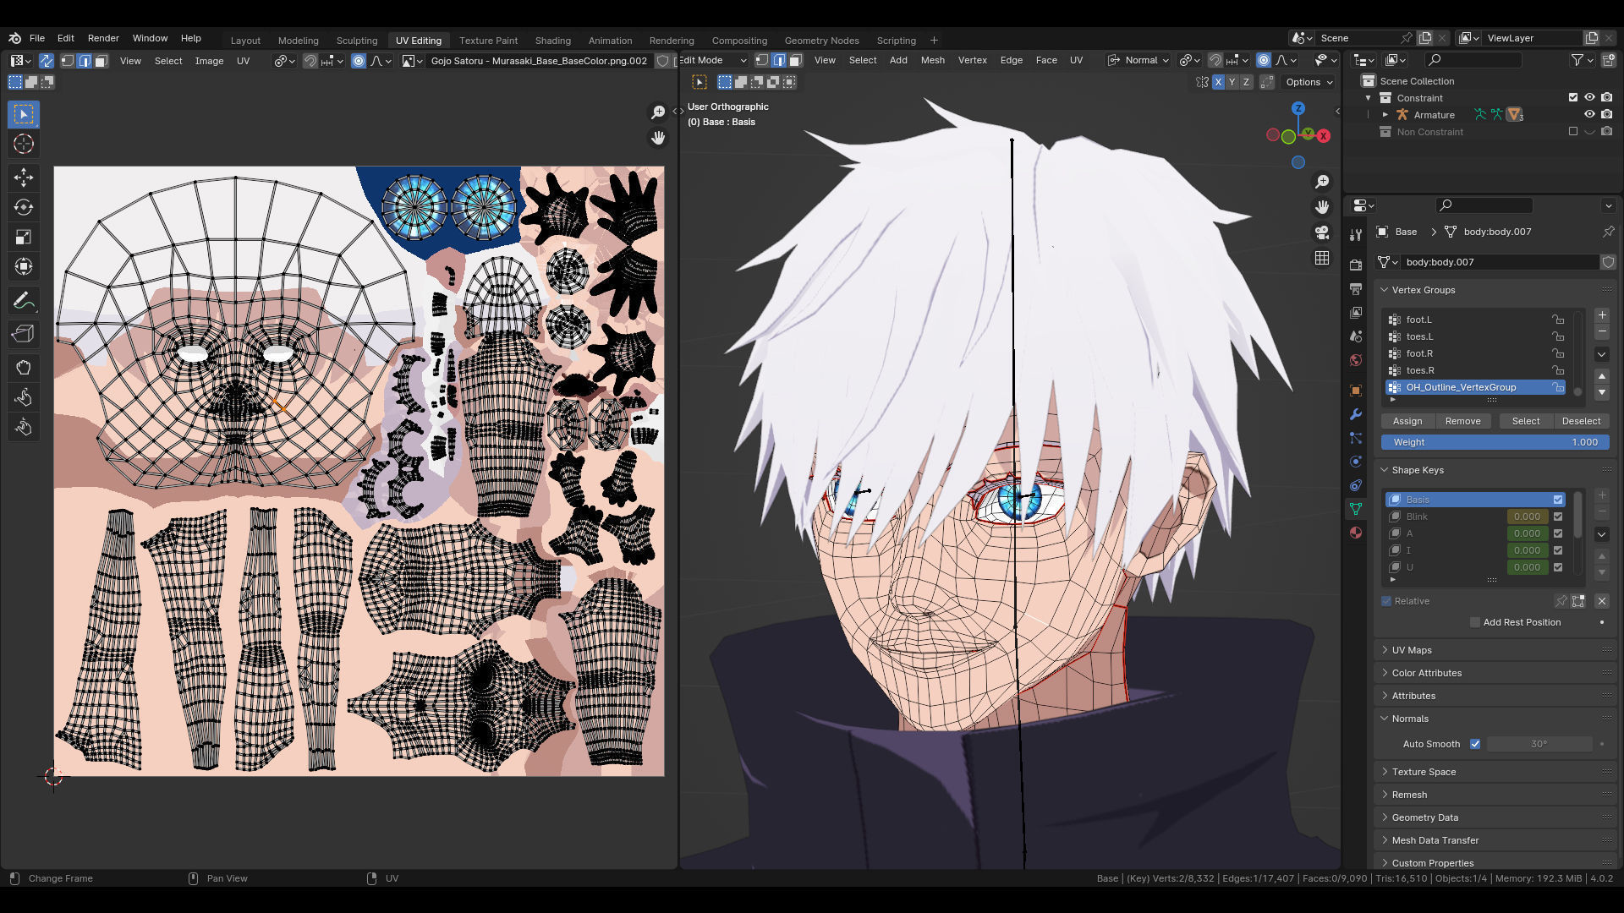Click the UV editor zoom icon
Screen dimensions: 1624x913
tap(658, 112)
